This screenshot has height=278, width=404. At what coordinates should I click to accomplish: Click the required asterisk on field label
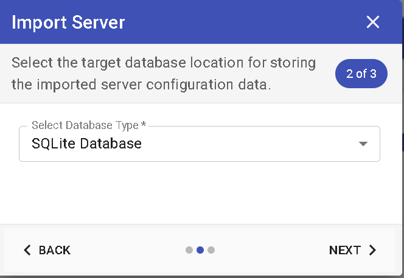pyautogui.click(x=144, y=125)
